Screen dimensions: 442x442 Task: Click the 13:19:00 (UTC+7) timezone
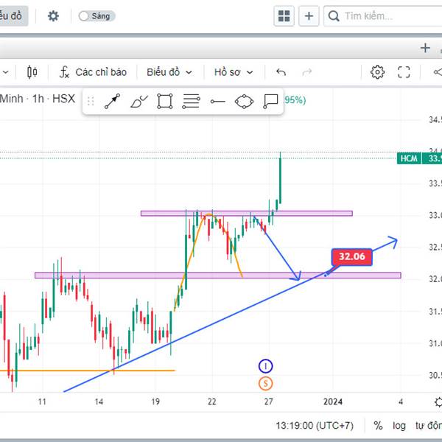(315, 425)
